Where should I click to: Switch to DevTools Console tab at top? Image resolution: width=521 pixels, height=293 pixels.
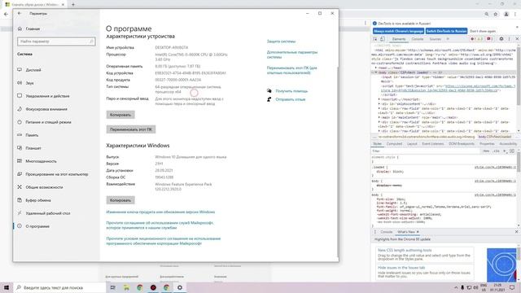coord(418,39)
